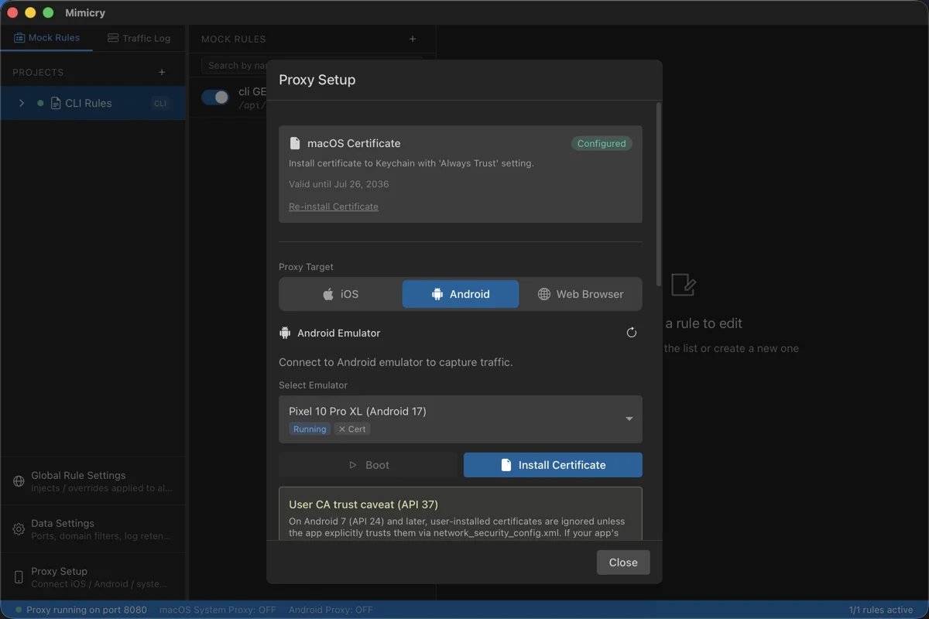Click the Cert missing tag
Viewport: 929px width, 619px height.
(x=352, y=429)
